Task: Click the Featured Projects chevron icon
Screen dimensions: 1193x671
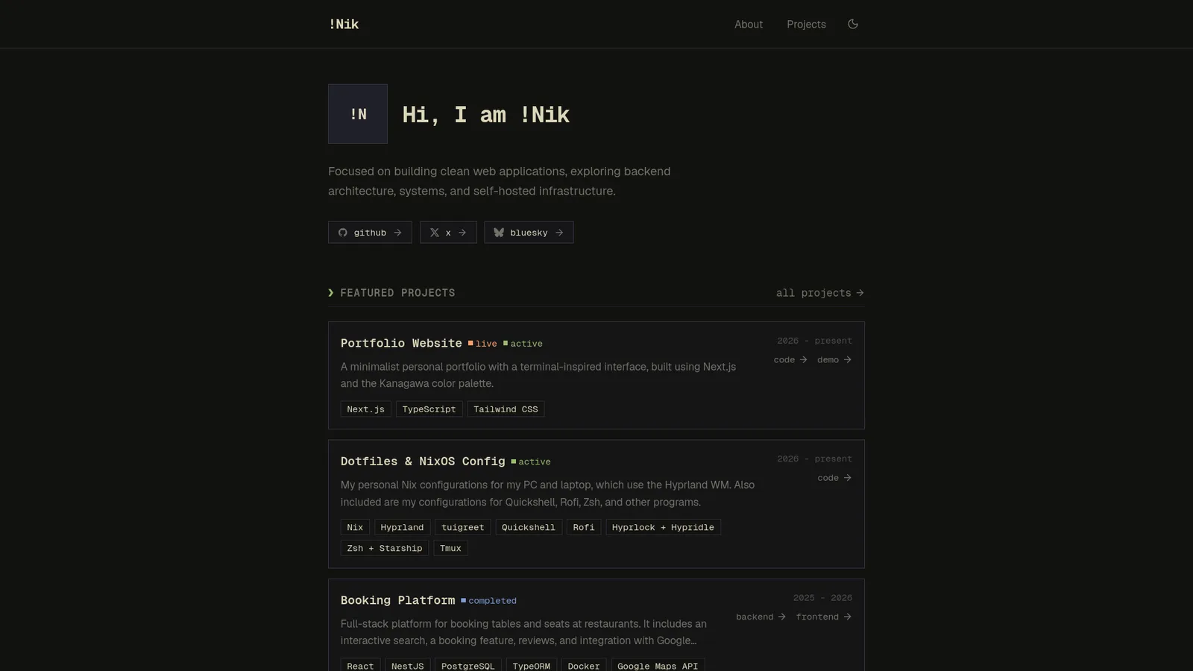Action: (331, 293)
